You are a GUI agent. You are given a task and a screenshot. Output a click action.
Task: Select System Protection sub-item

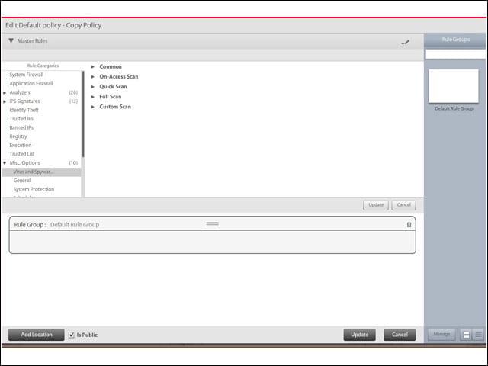34,189
